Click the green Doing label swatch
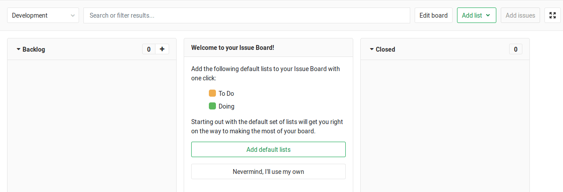This screenshot has height=192, width=563. tap(212, 106)
